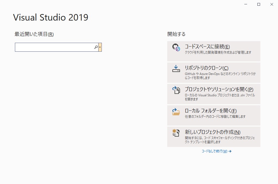Click the magnifier icon in recent items search

click(x=96, y=47)
